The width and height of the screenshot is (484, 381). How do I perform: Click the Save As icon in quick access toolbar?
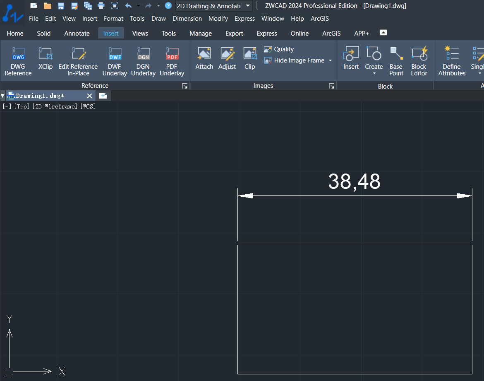(x=74, y=5)
